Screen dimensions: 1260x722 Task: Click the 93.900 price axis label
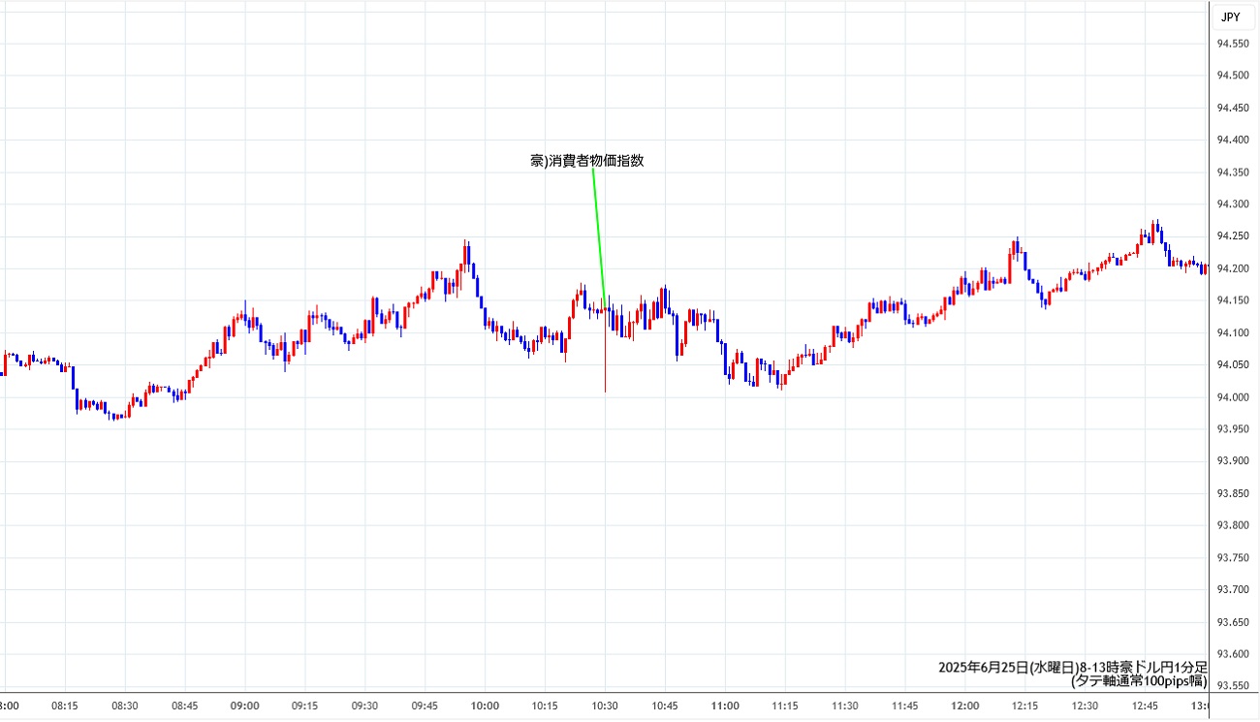coord(1233,461)
